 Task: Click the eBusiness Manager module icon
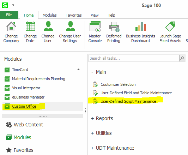(7, 97)
